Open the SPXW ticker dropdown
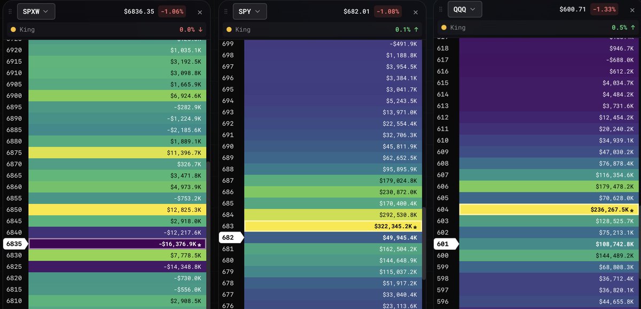641x309 pixels. (x=35, y=11)
